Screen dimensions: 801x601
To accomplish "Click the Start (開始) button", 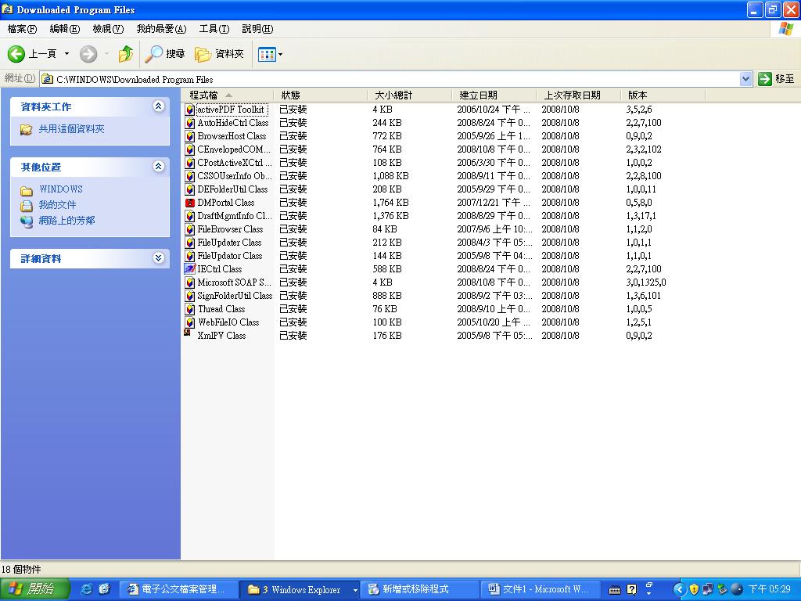I will tap(34, 589).
